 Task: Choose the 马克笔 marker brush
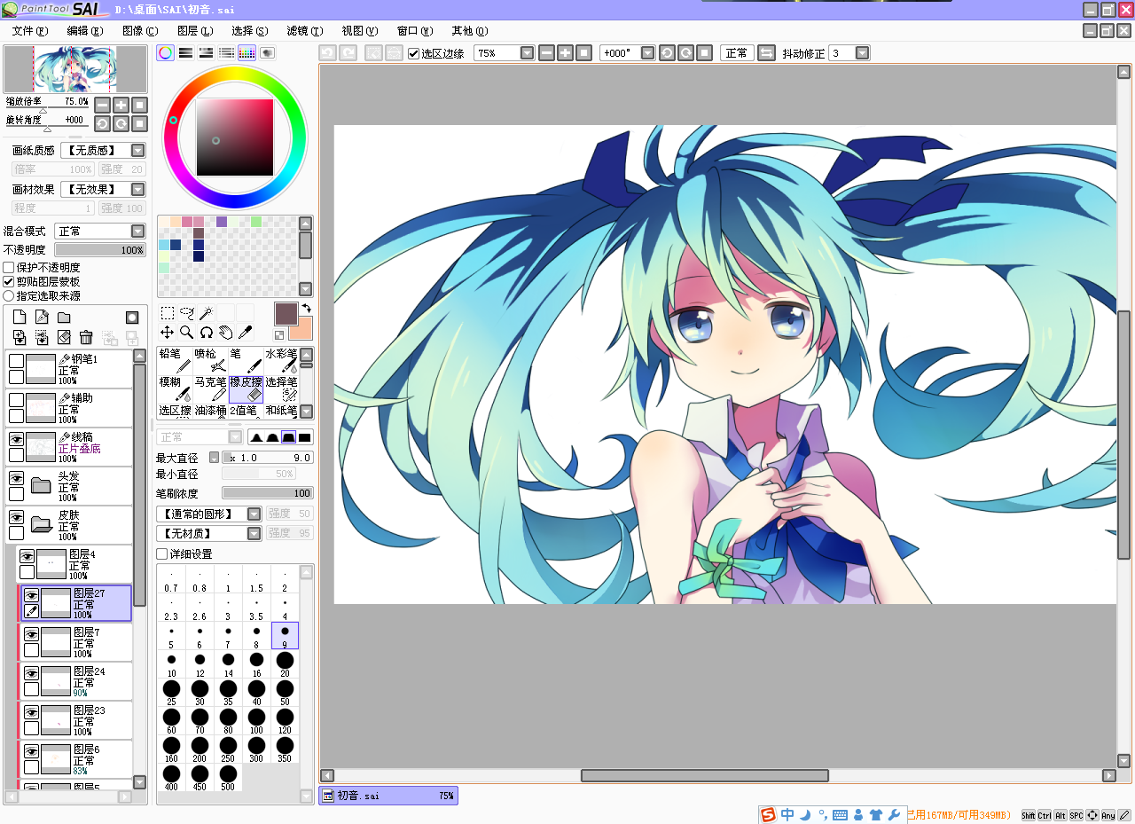pyautogui.click(x=210, y=388)
